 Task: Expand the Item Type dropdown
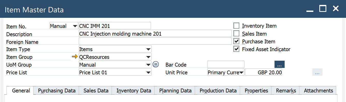115,49
